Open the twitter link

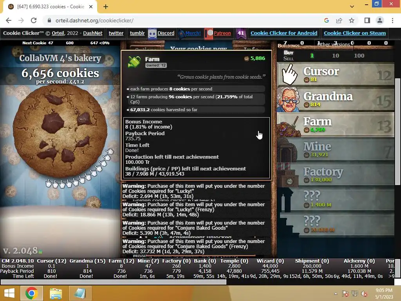point(116,33)
